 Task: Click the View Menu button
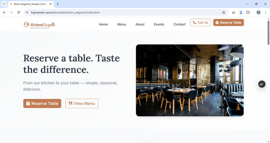coord(82,104)
